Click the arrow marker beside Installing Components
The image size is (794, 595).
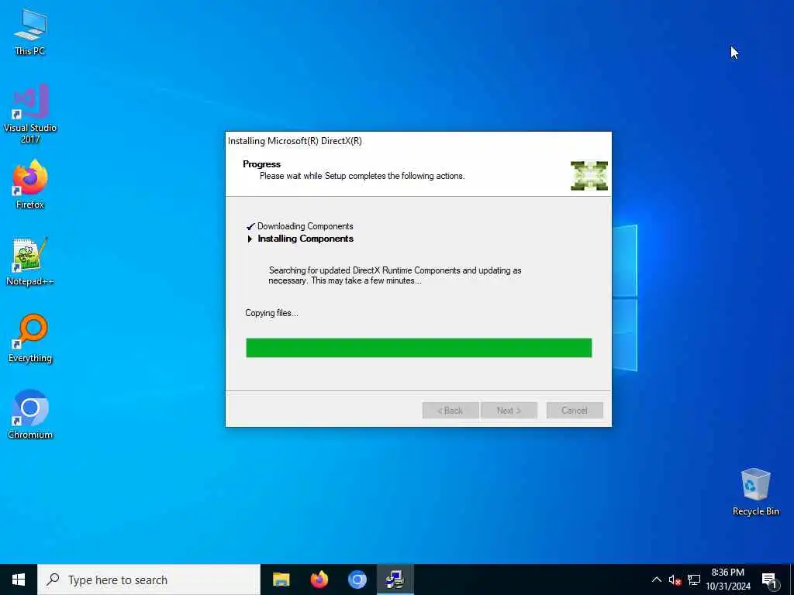[250, 239]
